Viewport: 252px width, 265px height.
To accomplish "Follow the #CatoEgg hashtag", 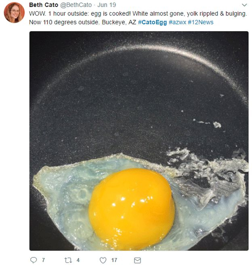I will click(152, 22).
